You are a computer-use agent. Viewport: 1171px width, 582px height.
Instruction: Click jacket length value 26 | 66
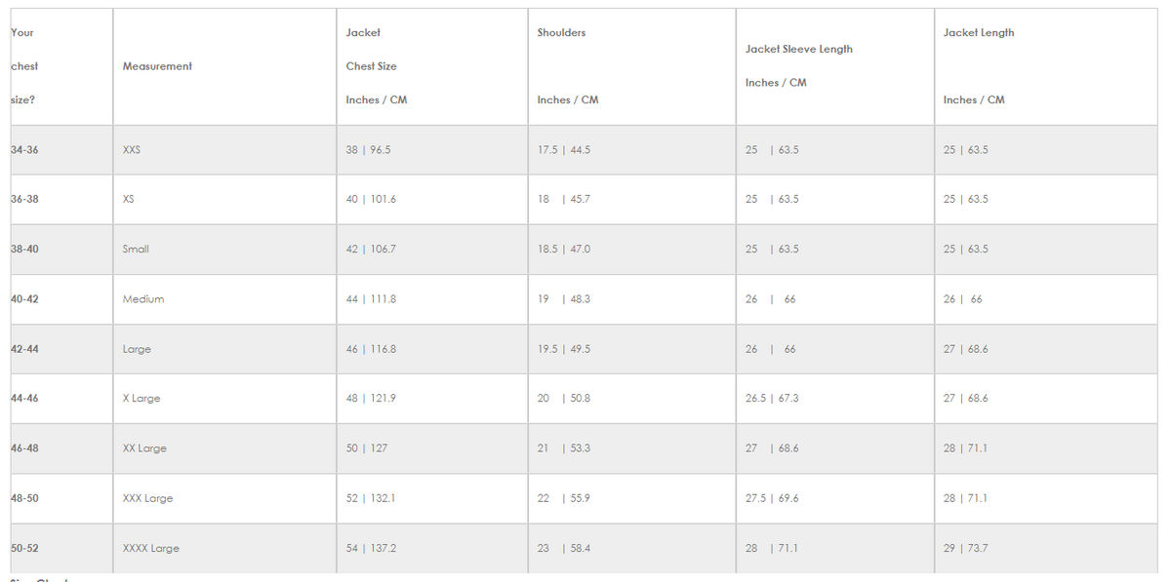pyautogui.click(x=962, y=299)
